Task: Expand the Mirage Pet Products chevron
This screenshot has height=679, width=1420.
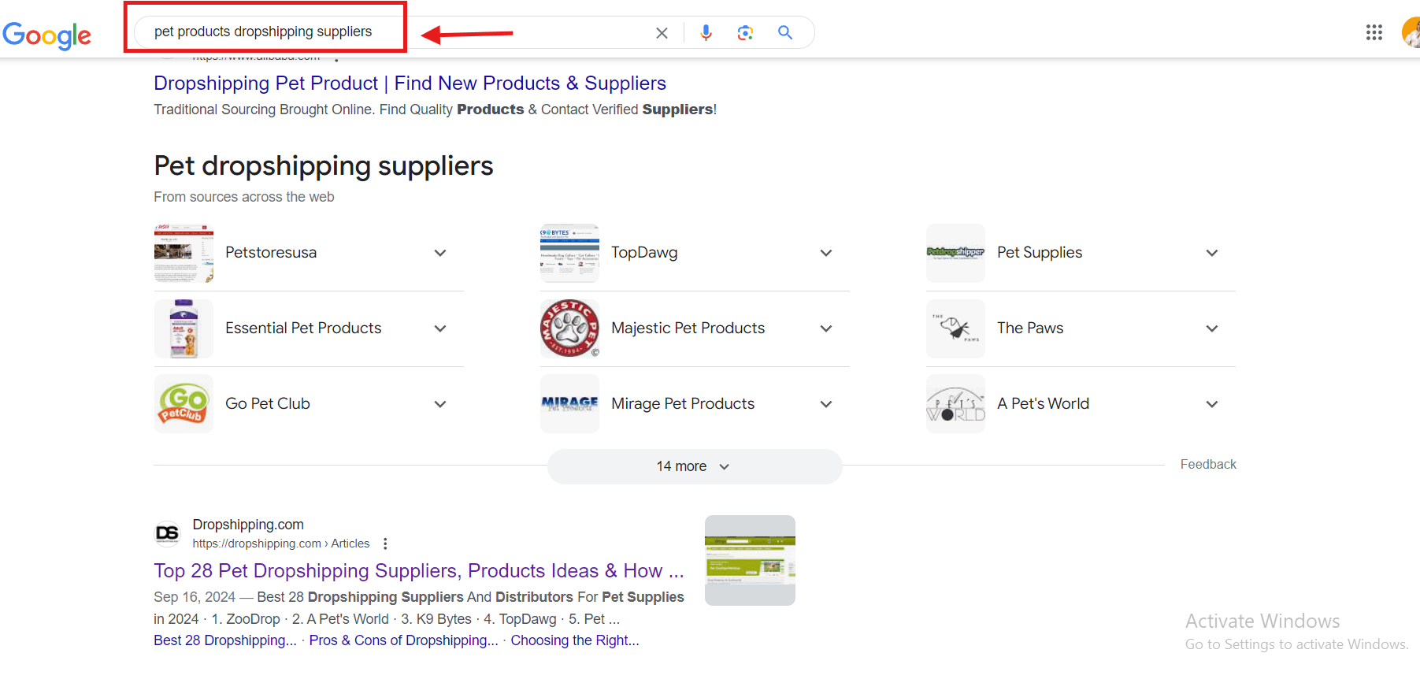Action: (826, 404)
